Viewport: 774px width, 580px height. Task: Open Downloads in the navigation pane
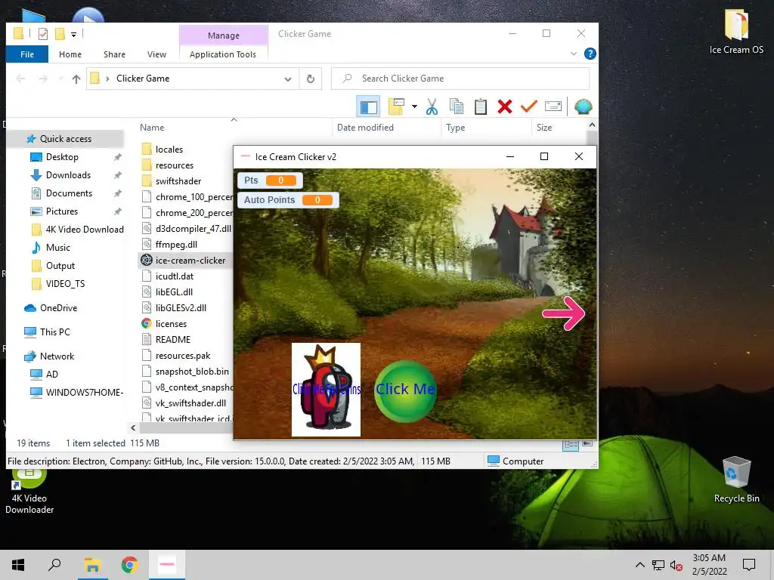(x=68, y=175)
